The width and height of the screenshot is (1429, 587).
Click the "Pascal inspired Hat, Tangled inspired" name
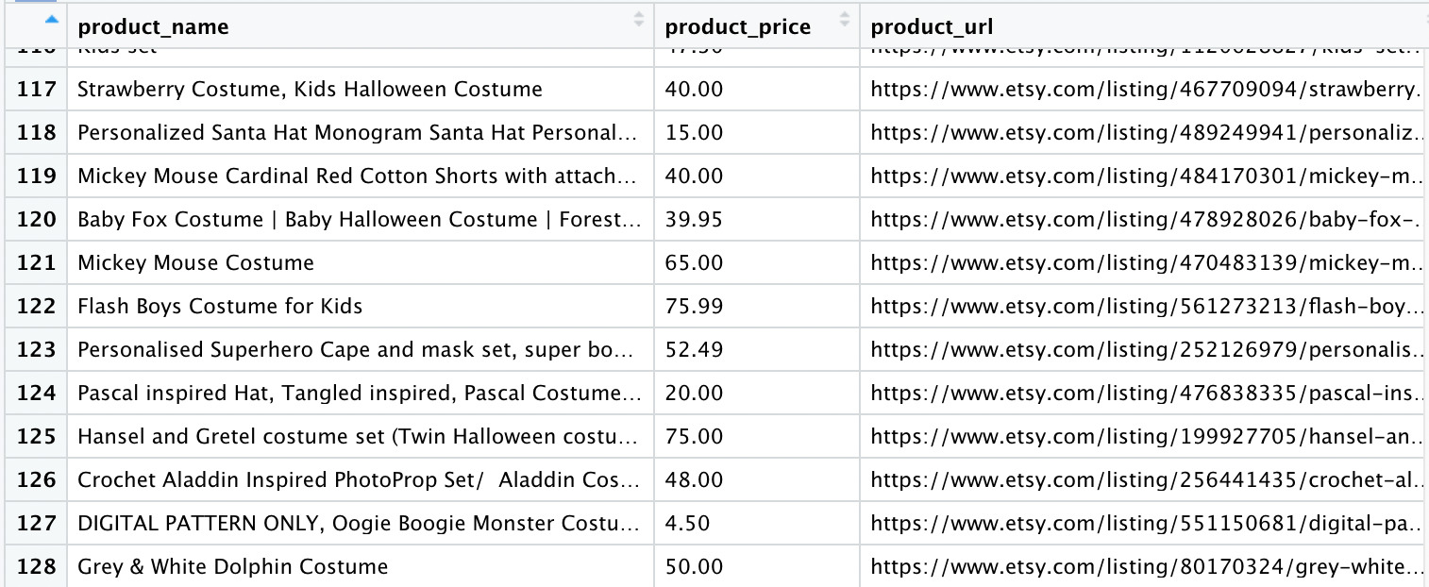tap(360, 394)
